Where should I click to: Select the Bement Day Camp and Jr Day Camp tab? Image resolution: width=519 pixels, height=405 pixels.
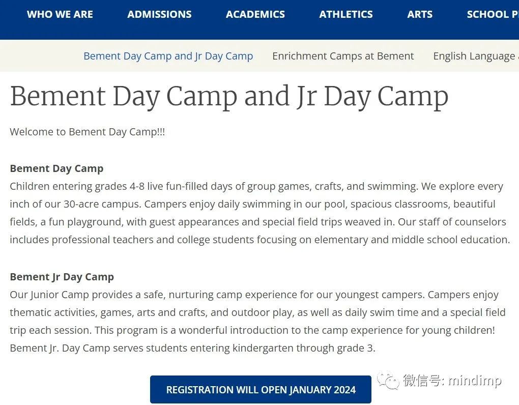point(168,56)
